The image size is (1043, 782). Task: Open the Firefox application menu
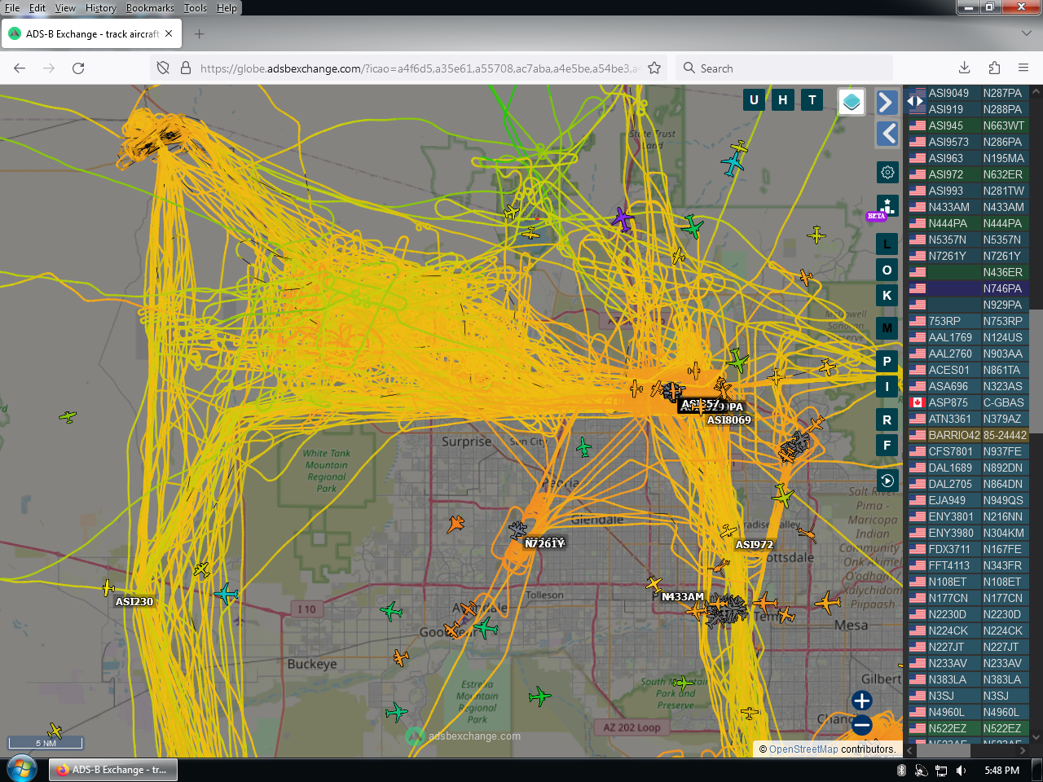1023,68
